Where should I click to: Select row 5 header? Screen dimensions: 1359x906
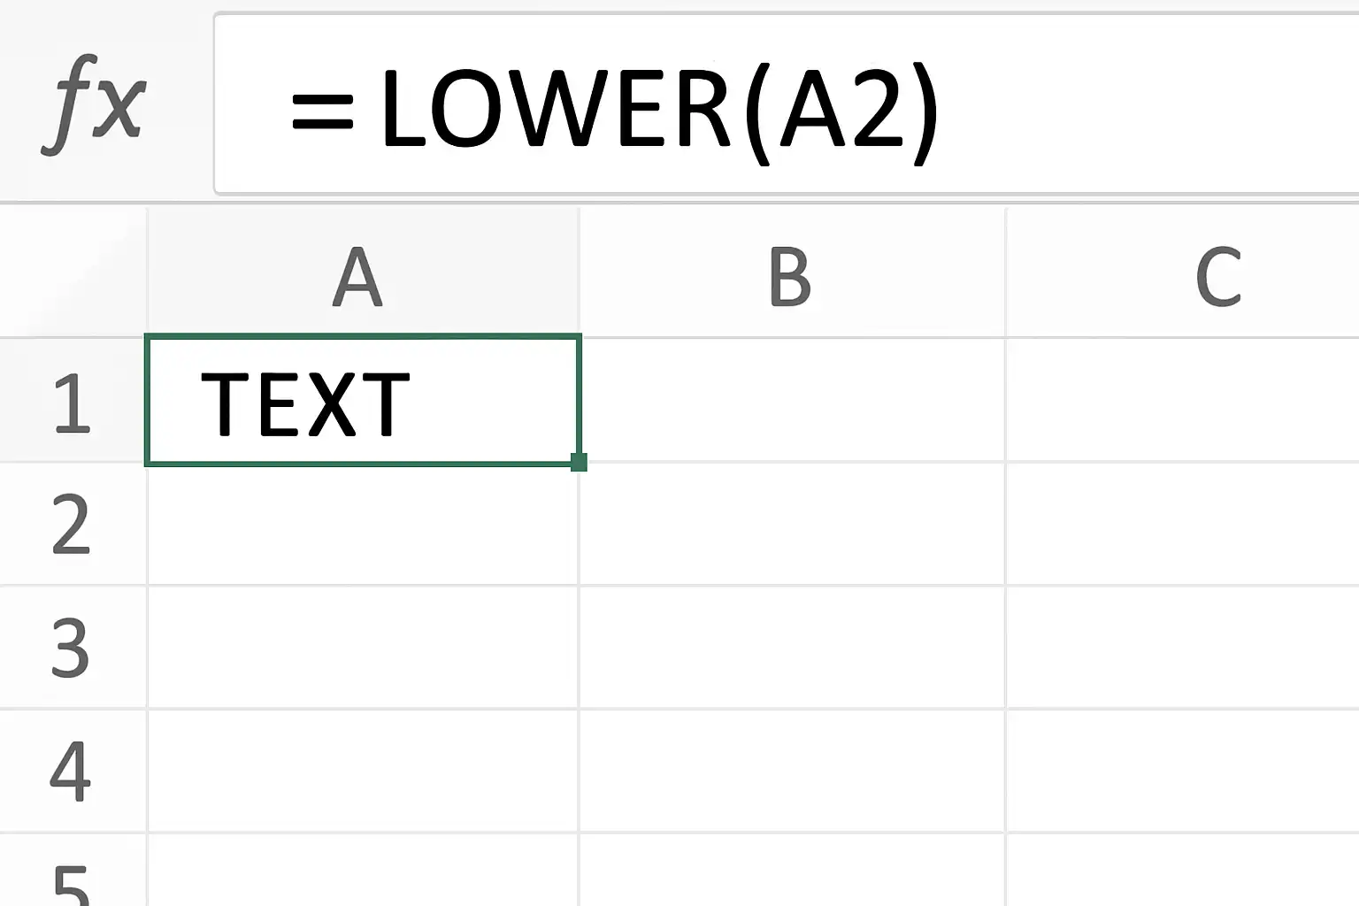coord(73,870)
